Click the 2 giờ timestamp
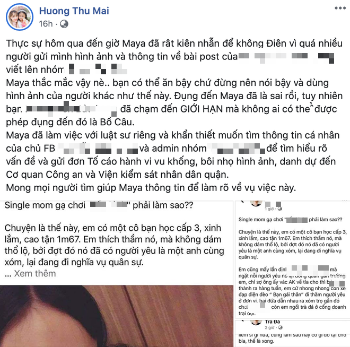Viewport: 350px width, 347px height. 269,327
